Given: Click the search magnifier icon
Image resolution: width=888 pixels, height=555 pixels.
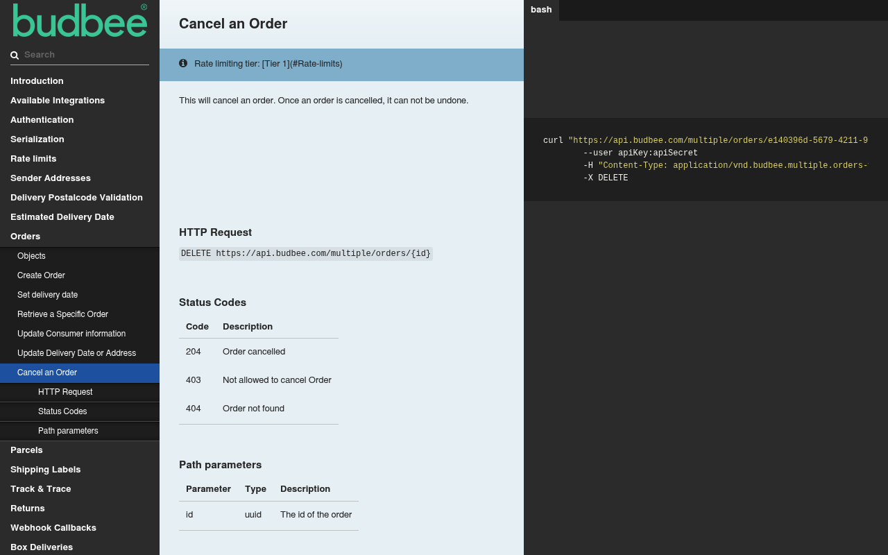Looking at the screenshot, I should coord(15,55).
